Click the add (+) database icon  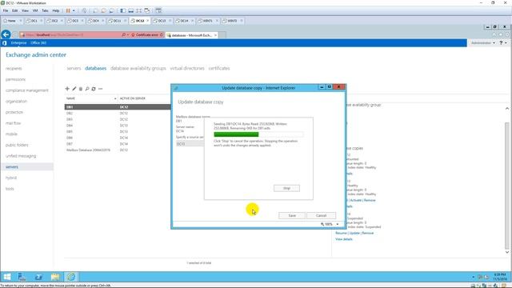point(67,89)
